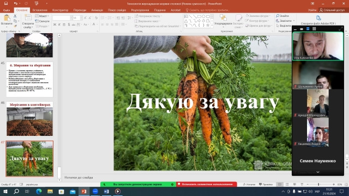Align text left in paragraph group
This screenshot has width=349, height=196.
103,24
